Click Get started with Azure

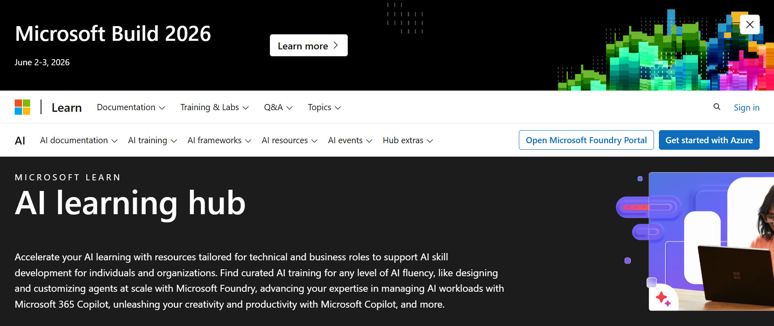709,140
